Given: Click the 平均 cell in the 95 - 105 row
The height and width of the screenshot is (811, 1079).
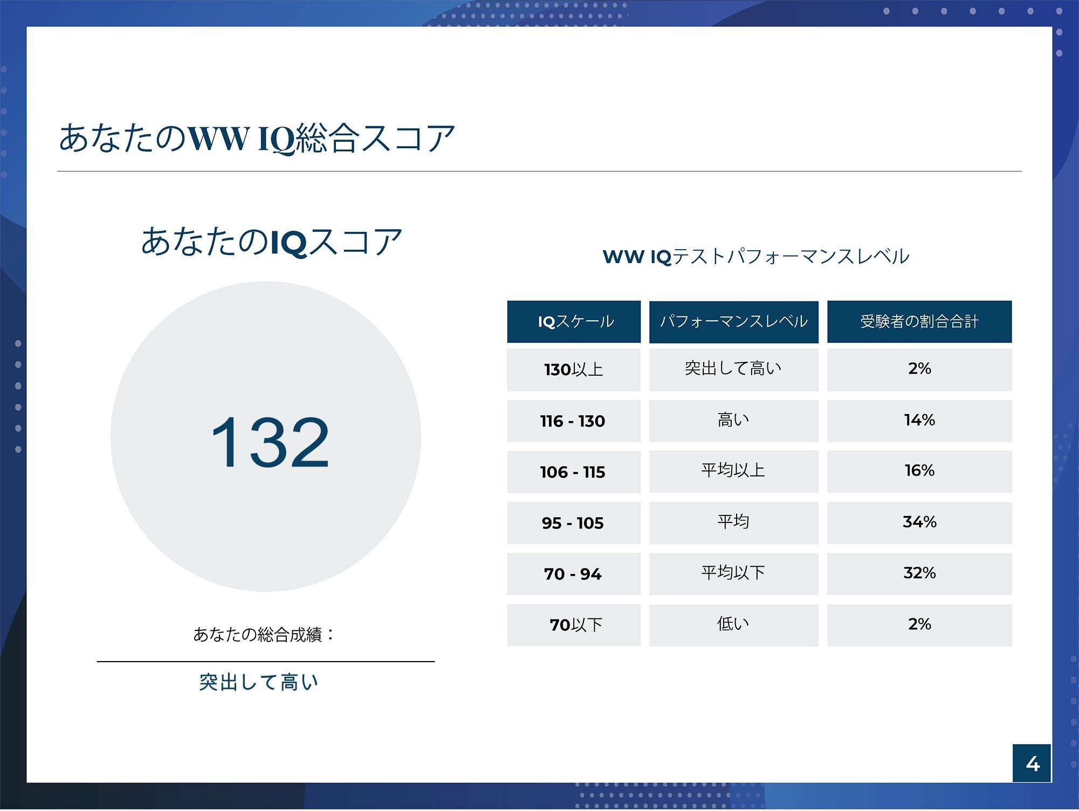Looking at the screenshot, I should [733, 523].
